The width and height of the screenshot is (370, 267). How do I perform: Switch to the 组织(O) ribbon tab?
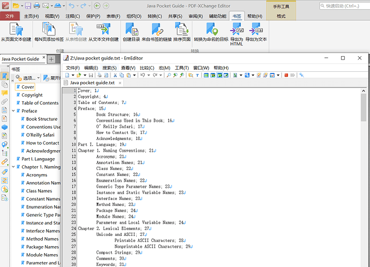pos(134,16)
